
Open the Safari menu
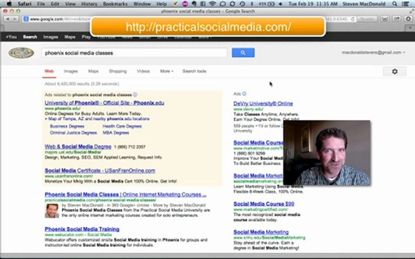tap(24, 4)
